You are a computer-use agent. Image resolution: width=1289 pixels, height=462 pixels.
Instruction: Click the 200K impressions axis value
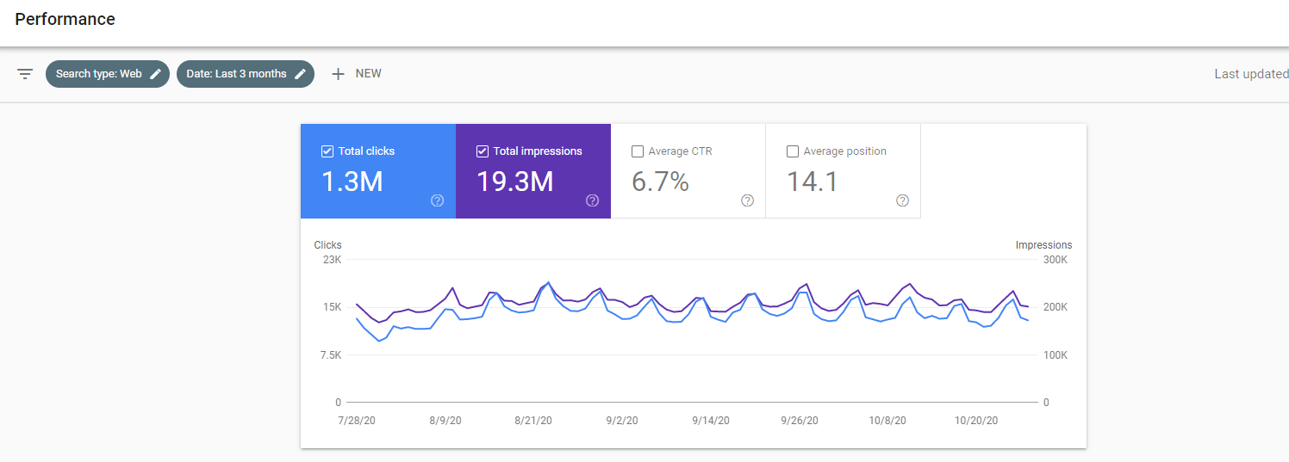1055,307
